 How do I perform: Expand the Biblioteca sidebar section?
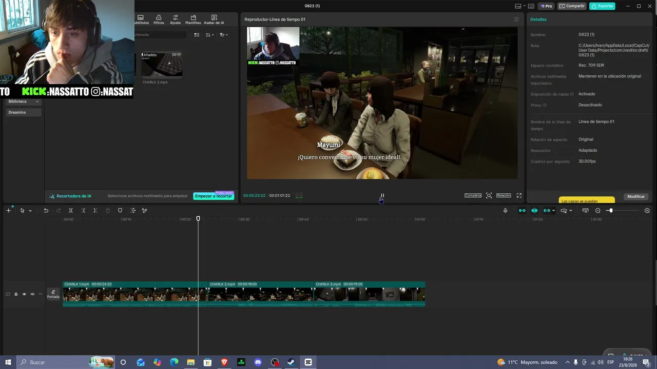click(24, 101)
